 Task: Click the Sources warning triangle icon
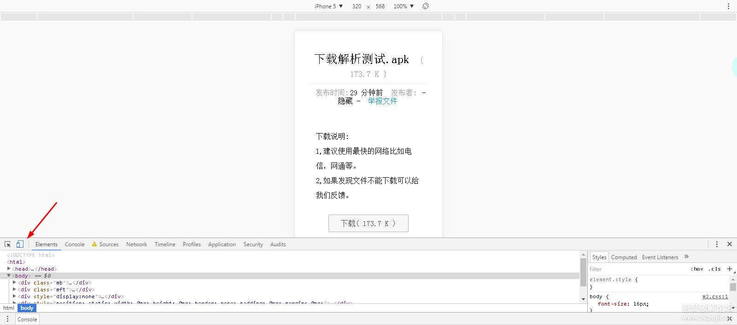94,244
